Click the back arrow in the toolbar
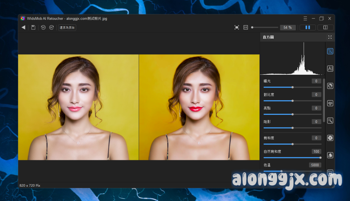 tap(23, 27)
